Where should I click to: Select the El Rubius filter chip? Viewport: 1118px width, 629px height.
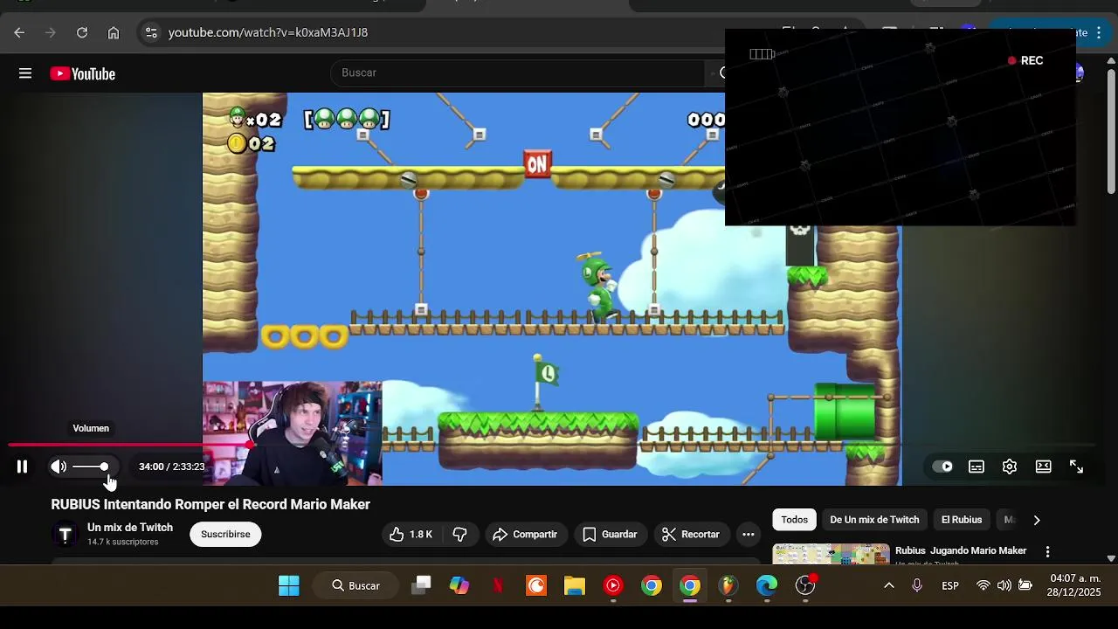click(x=962, y=520)
